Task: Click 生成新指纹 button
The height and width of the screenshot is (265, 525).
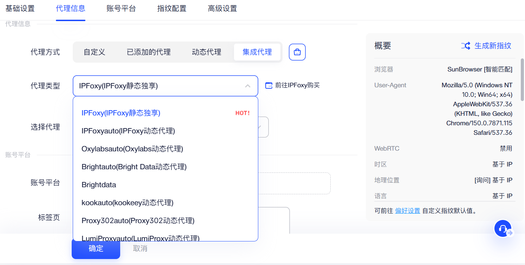Action: pyautogui.click(x=486, y=46)
